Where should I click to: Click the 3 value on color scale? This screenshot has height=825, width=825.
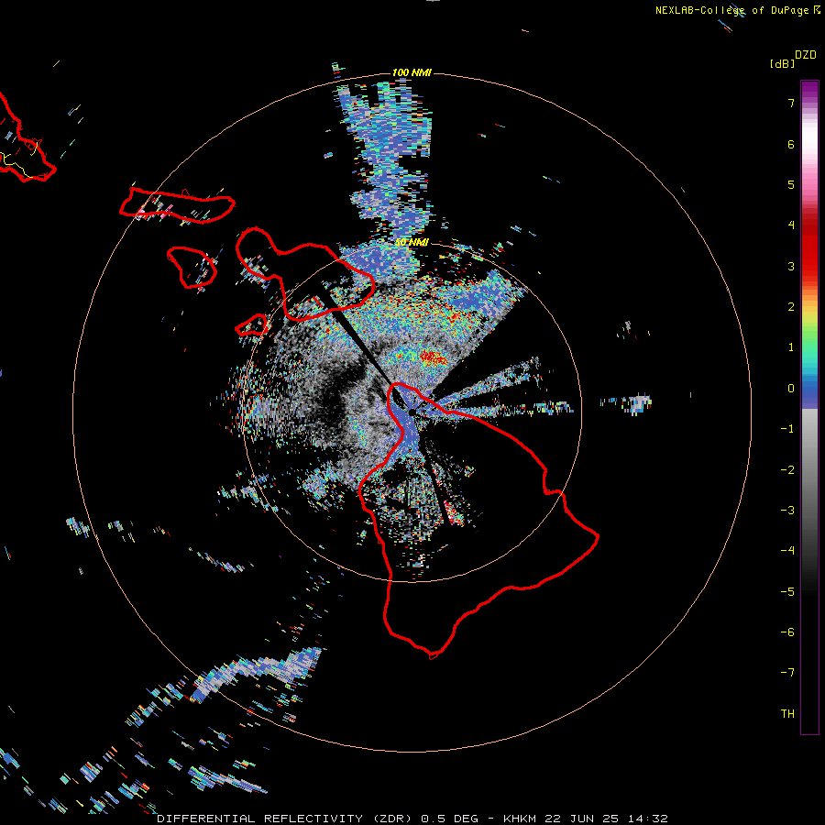click(791, 266)
